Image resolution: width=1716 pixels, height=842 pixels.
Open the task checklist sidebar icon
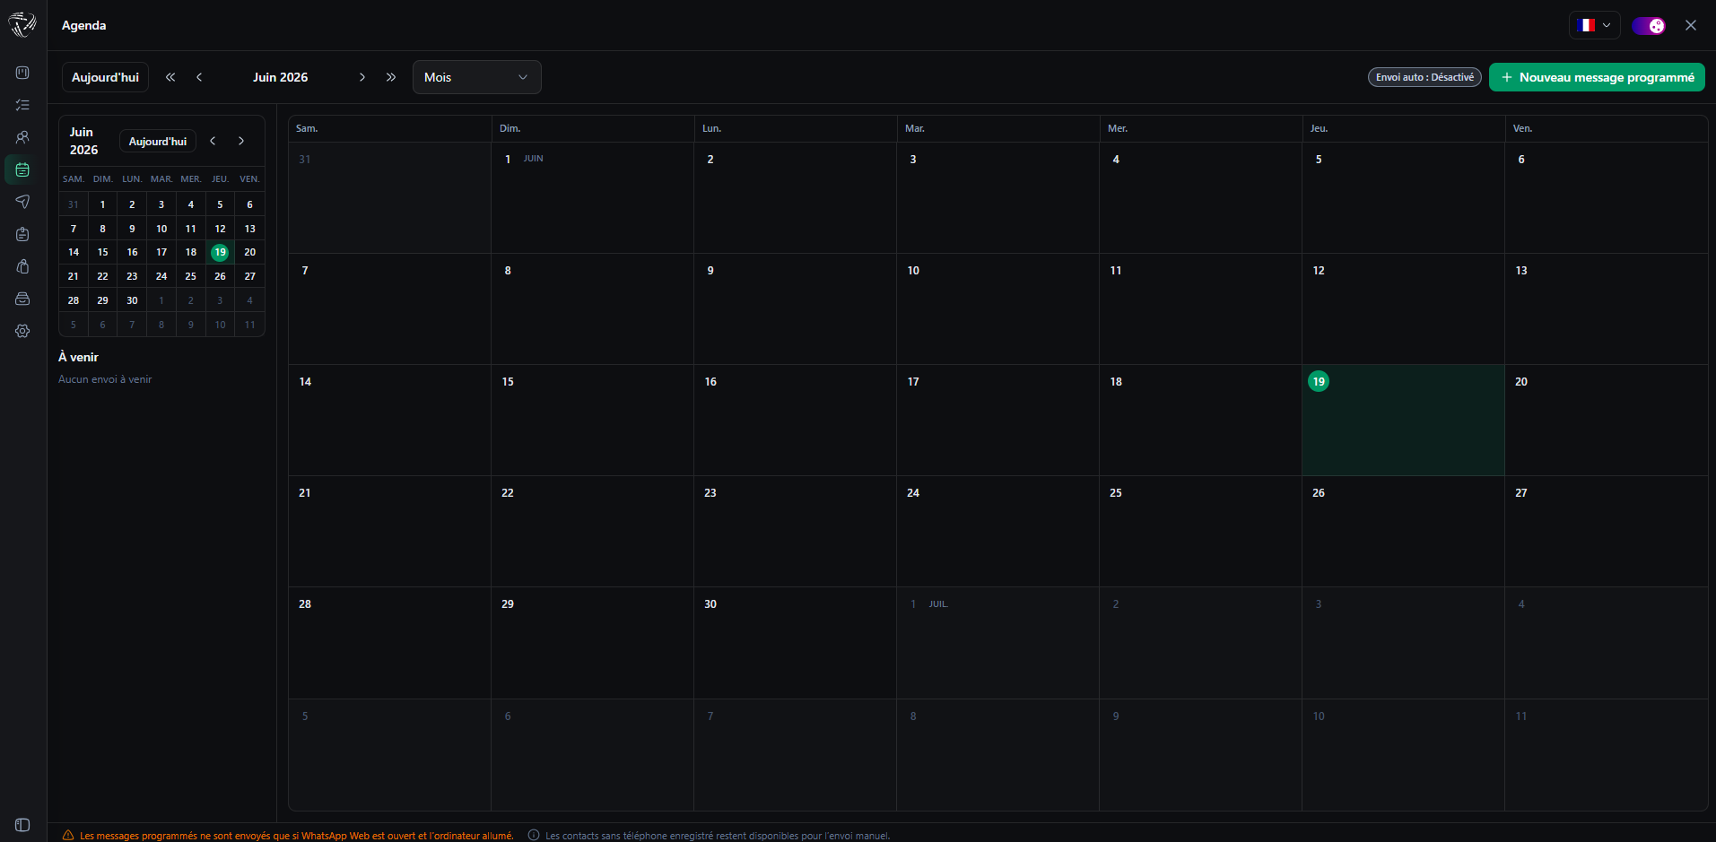click(x=22, y=105)
